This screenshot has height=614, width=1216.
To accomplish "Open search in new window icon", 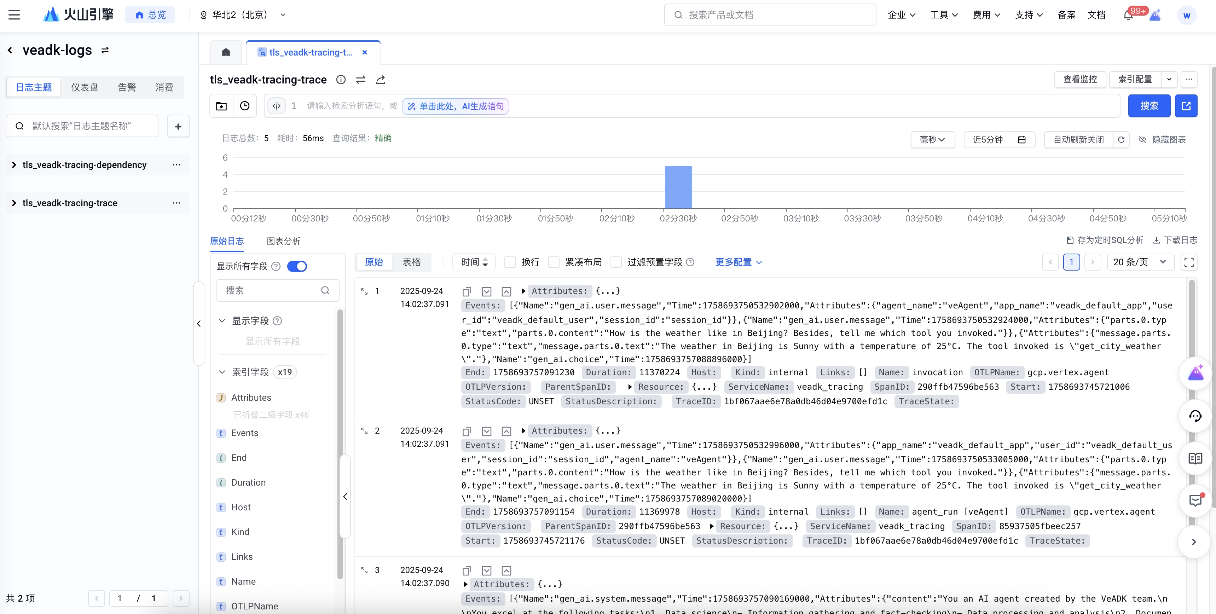I will tap(1186, 106).
